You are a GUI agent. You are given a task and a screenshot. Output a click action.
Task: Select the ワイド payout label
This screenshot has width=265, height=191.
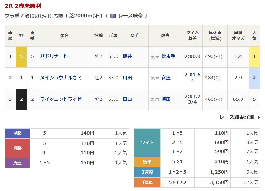coord(147,142)
